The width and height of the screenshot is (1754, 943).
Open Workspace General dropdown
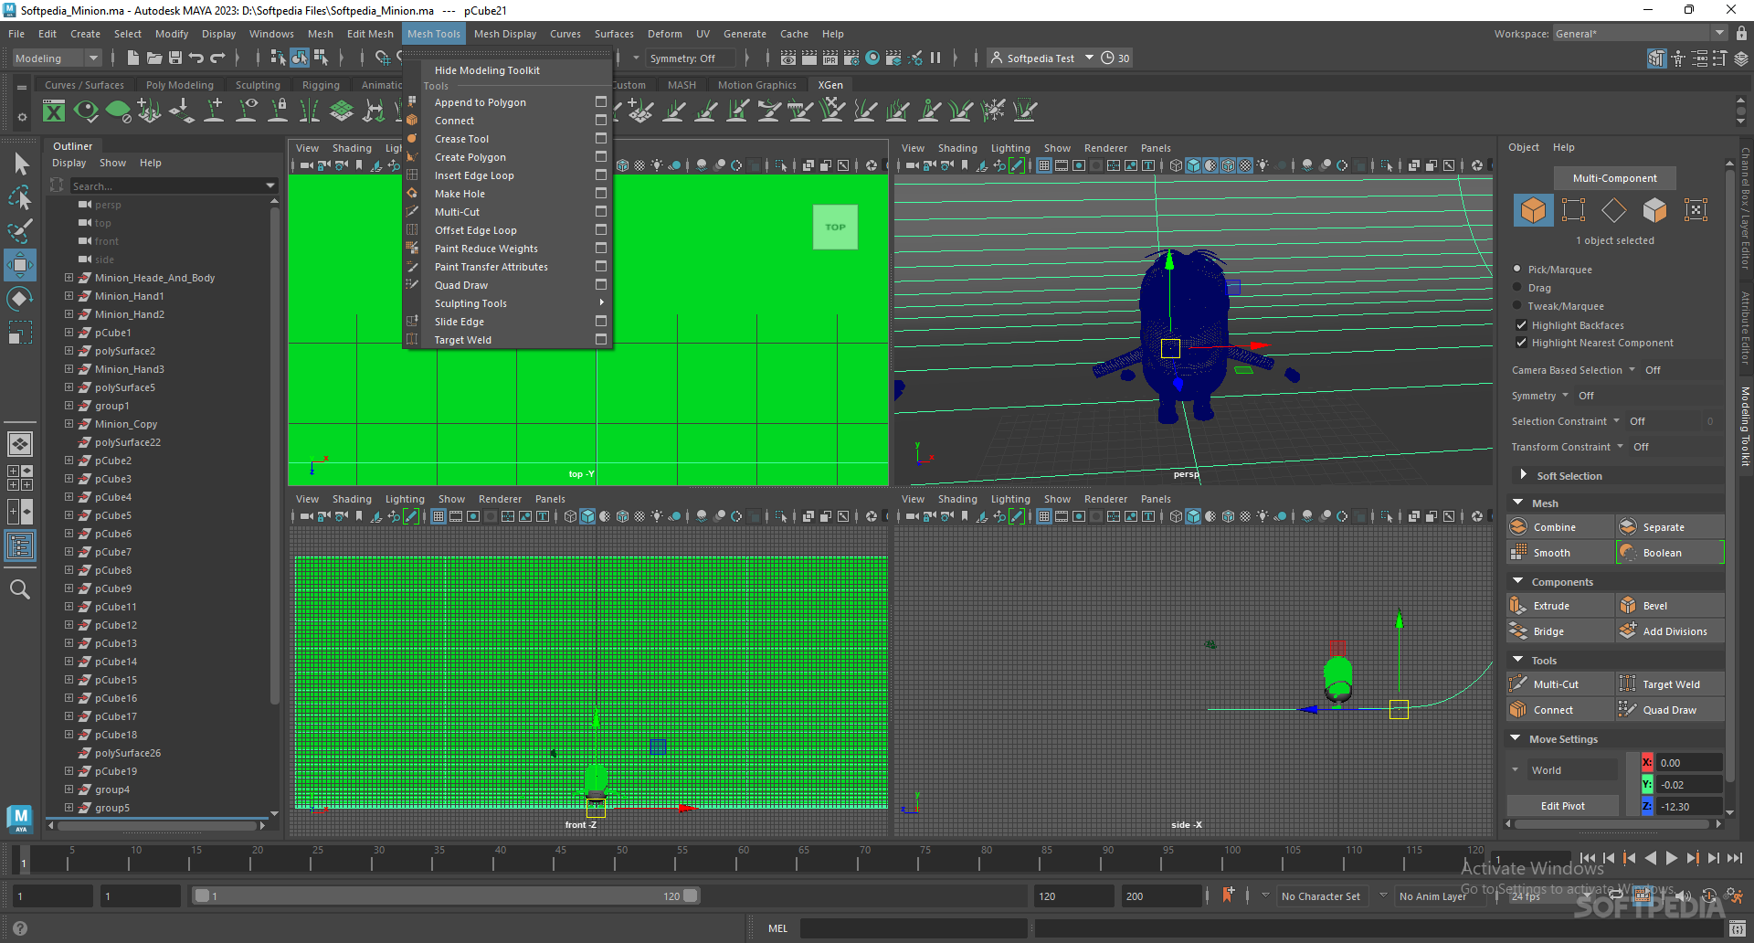coord(1640,34)
